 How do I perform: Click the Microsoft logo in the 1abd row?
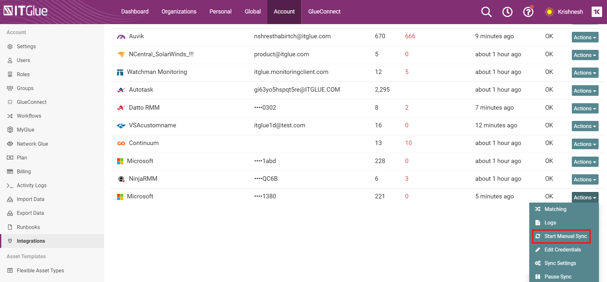click(120, 161)
